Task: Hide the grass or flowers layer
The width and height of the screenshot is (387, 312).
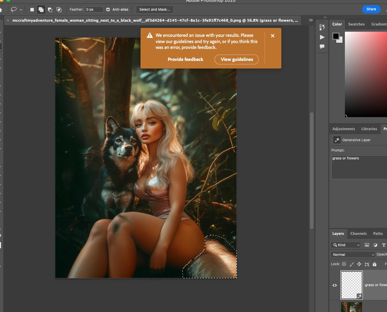Action: pos(335,285)
